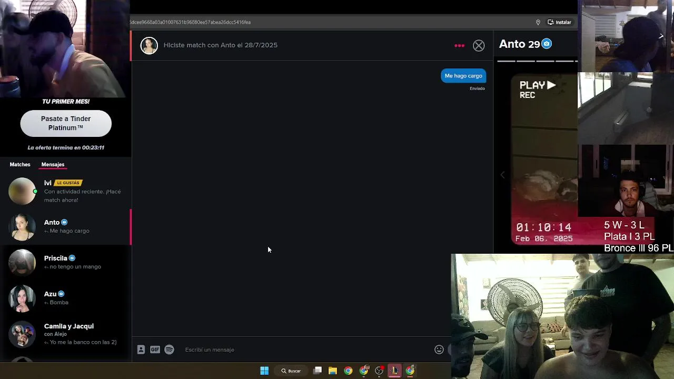Open the GIF picker
This screenshot has width=674, height=379.
155,350
